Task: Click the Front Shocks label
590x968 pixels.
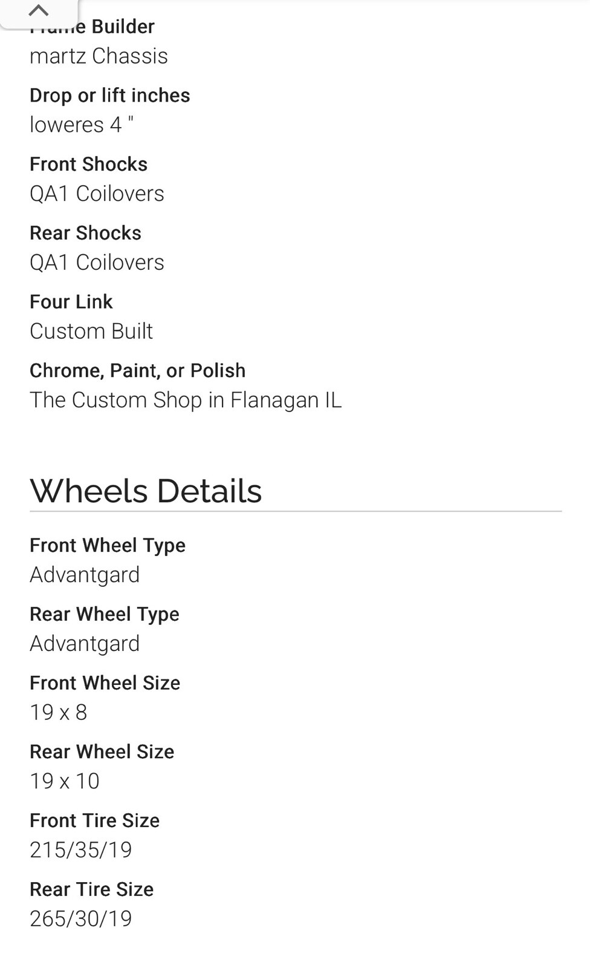Action: point(89,164)
